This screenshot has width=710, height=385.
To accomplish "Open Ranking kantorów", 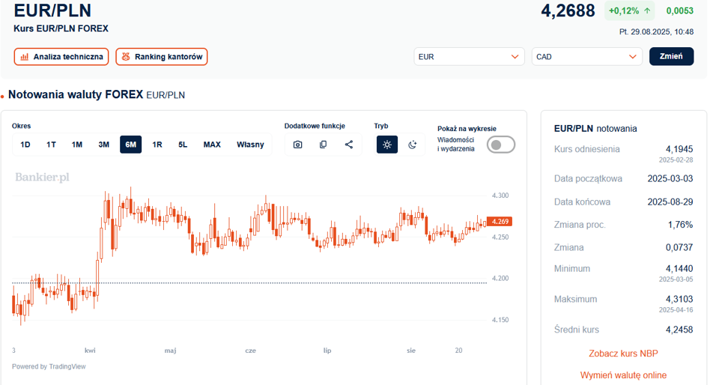I will pos(161,57).
